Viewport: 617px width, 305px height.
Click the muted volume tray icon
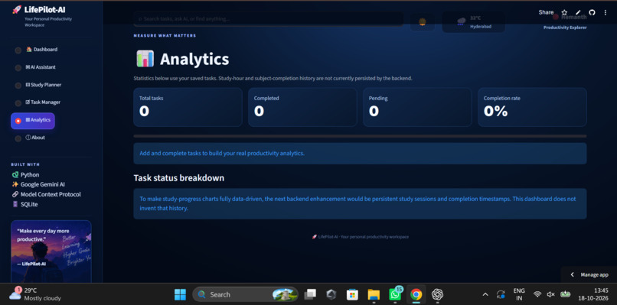[x=551, y=294]
